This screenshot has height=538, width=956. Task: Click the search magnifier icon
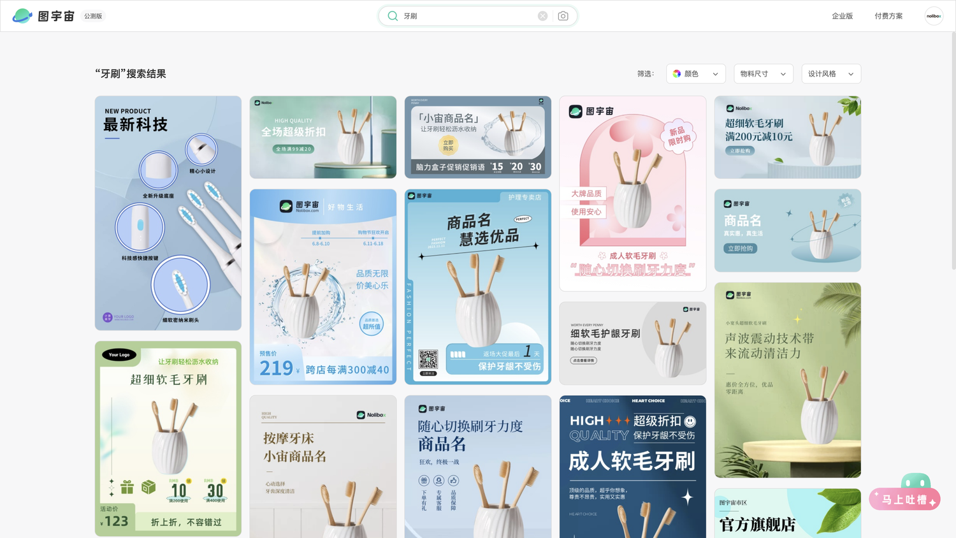(x=393, y=16)
